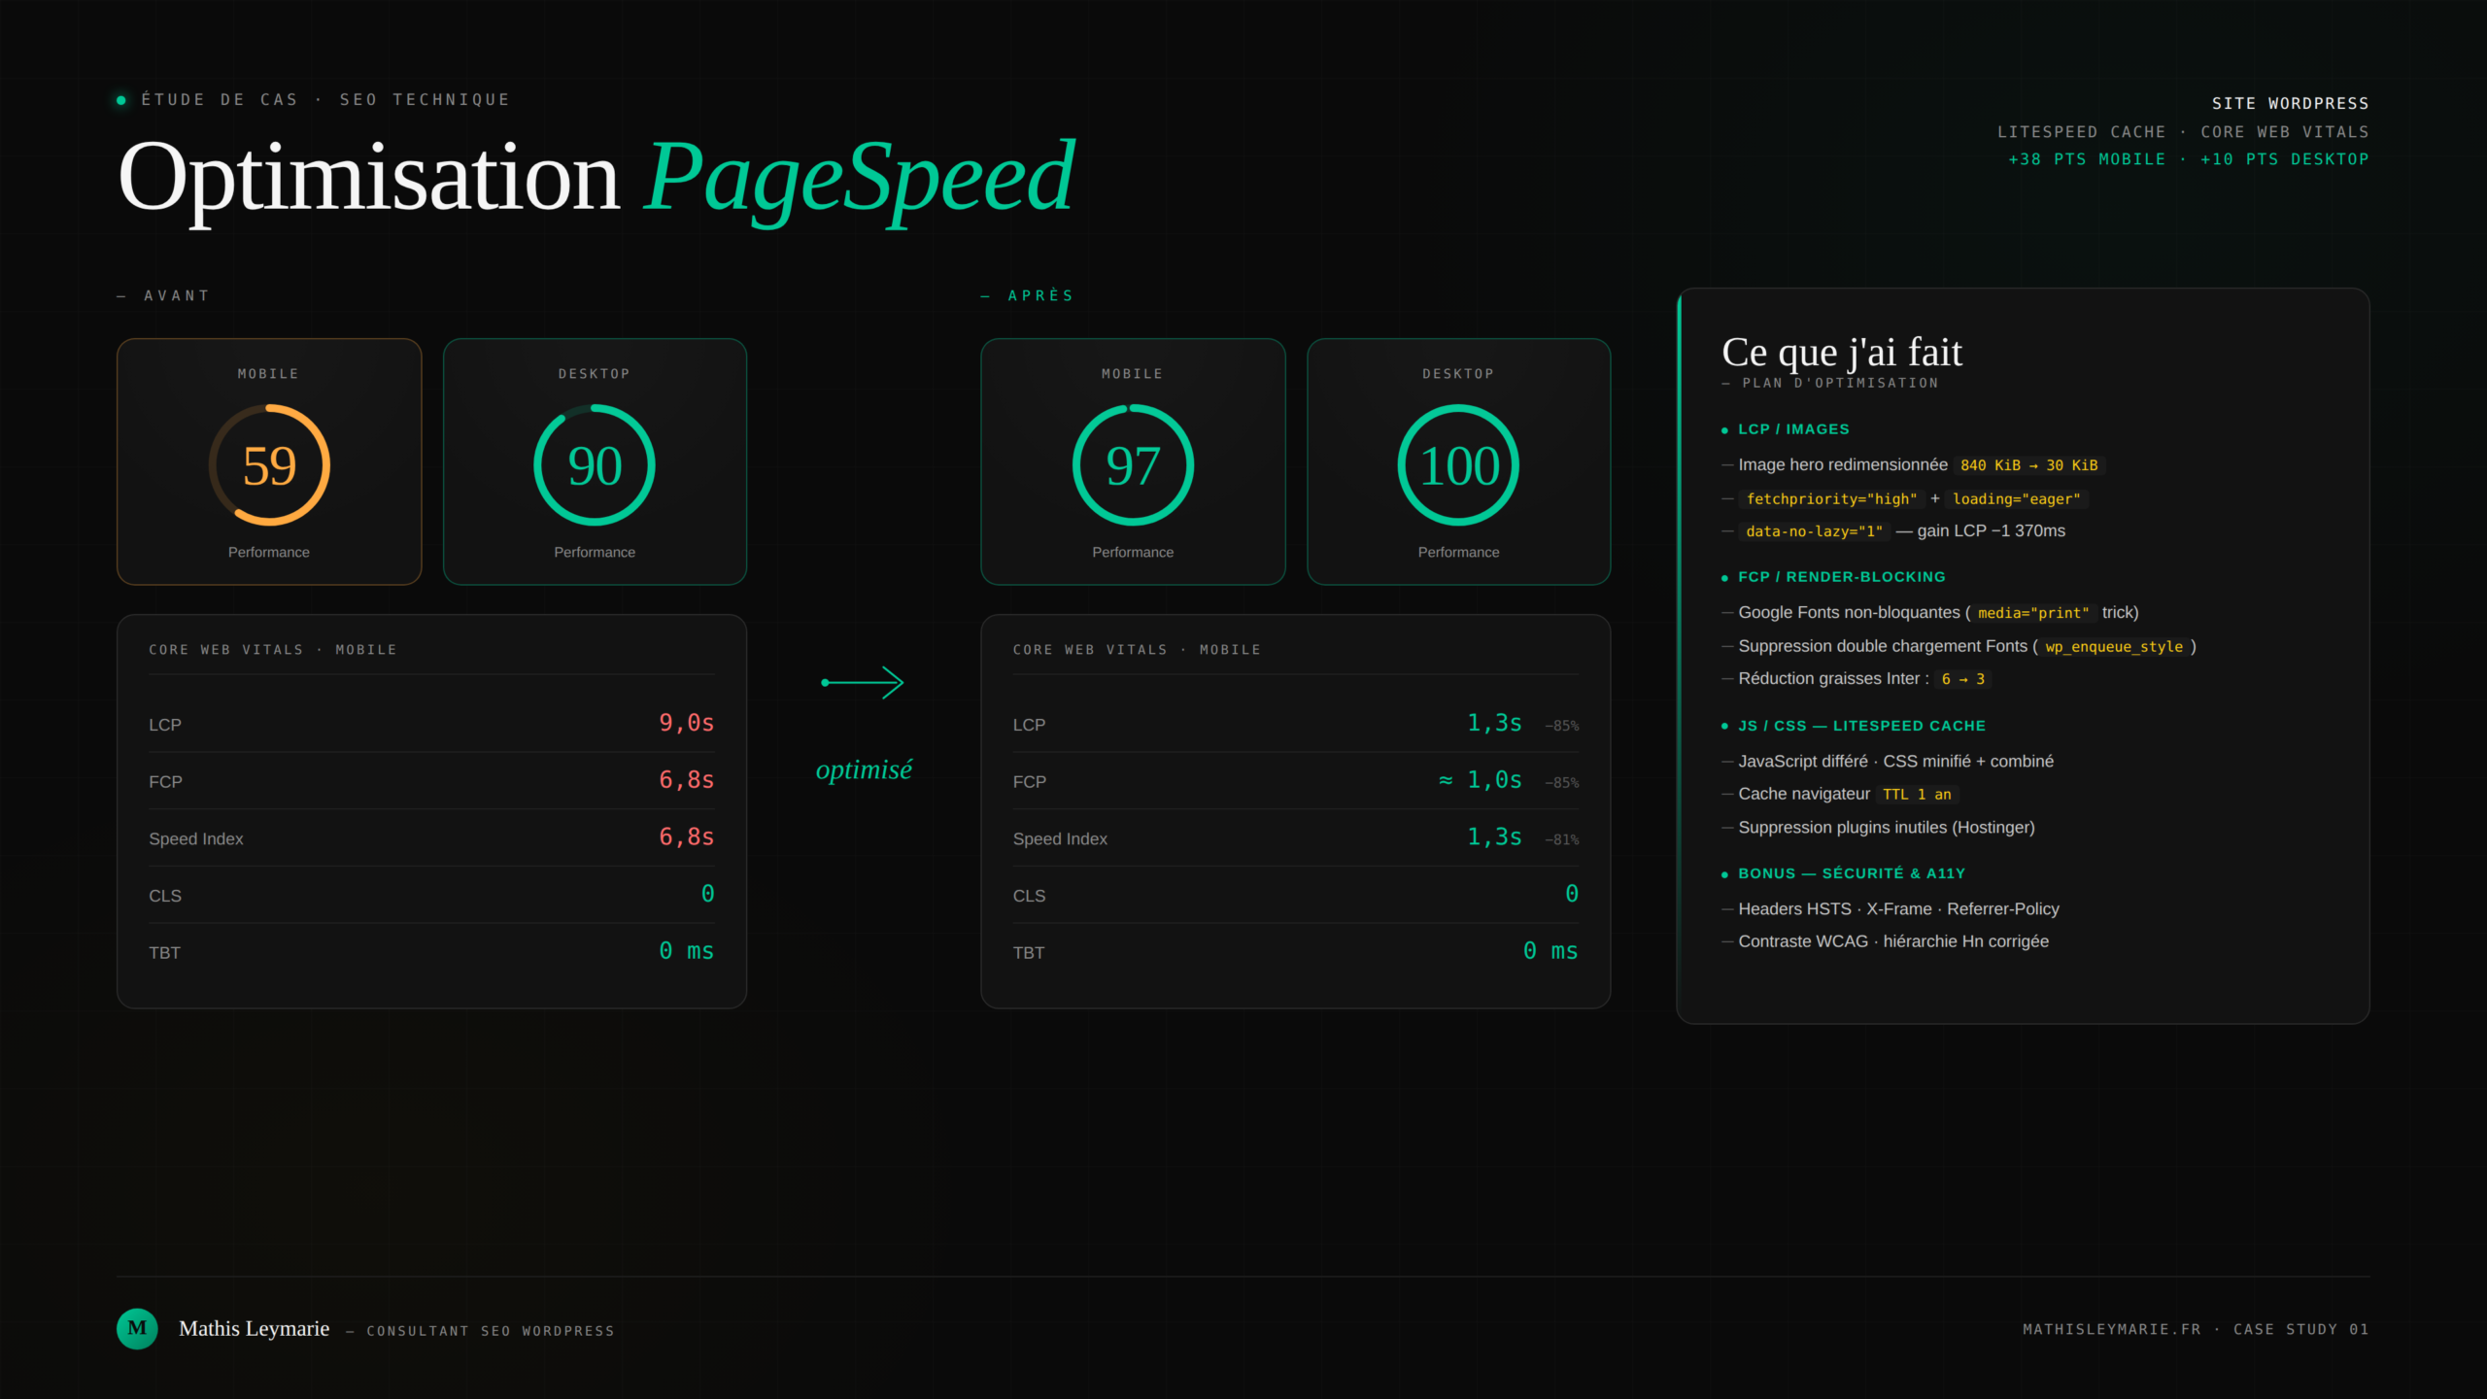Click the name 'Mathis Leymarie'
This screenshot has height=1399, width=2487.
click(x=255, y=1329)
